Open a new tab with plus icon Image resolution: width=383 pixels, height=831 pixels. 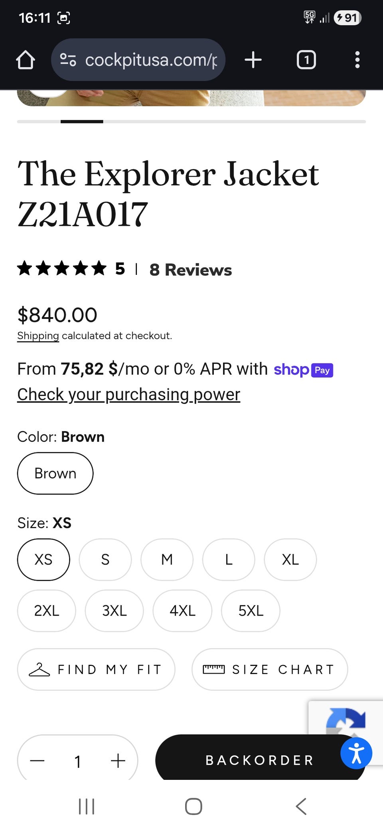click(253, 60)
